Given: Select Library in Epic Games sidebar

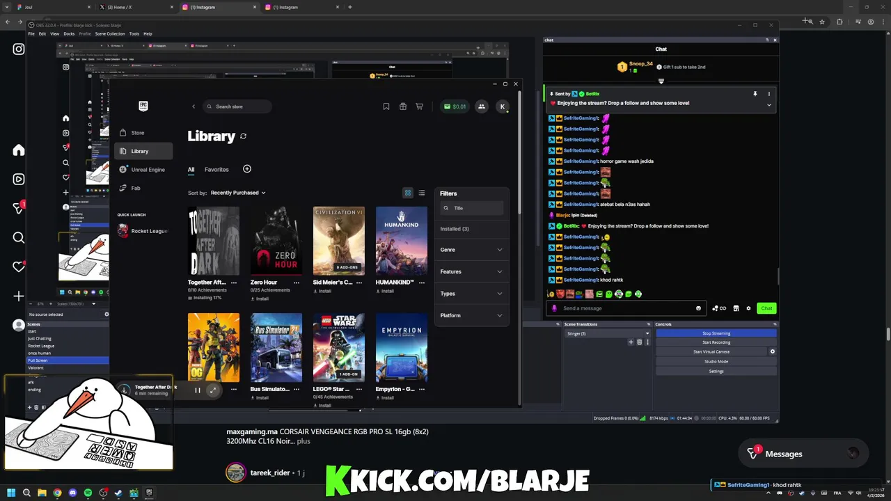Looking at the screenshot, I should tap(143, 151).
